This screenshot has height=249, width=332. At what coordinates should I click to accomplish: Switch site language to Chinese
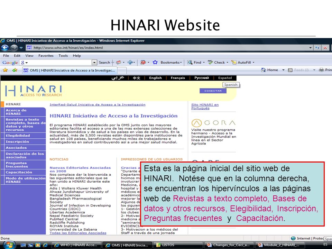click(137, 78)
